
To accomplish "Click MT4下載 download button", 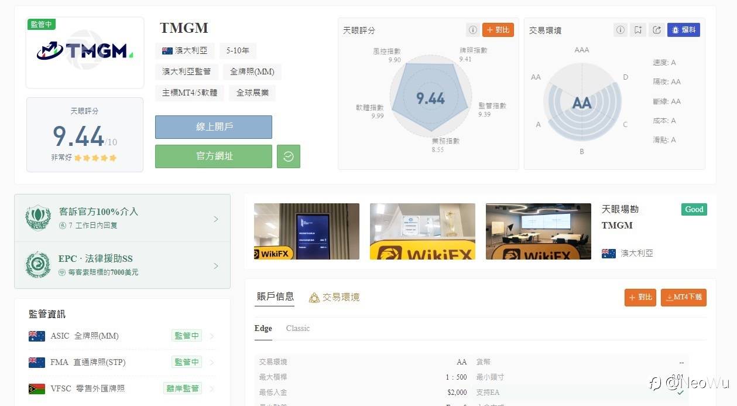I will coord(684,298).
